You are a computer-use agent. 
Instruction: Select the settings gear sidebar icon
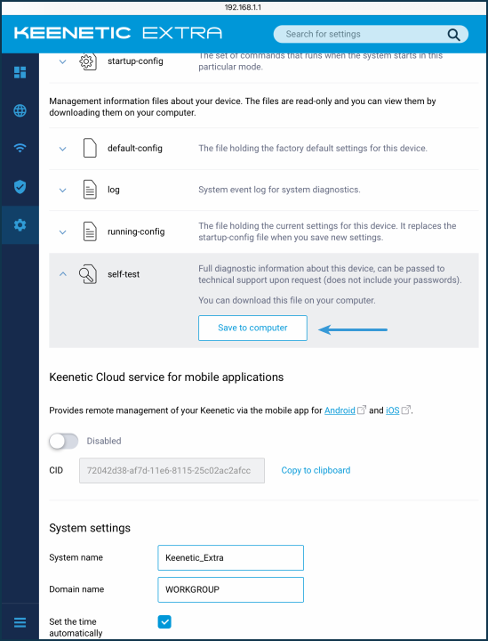tap(20, 224)
